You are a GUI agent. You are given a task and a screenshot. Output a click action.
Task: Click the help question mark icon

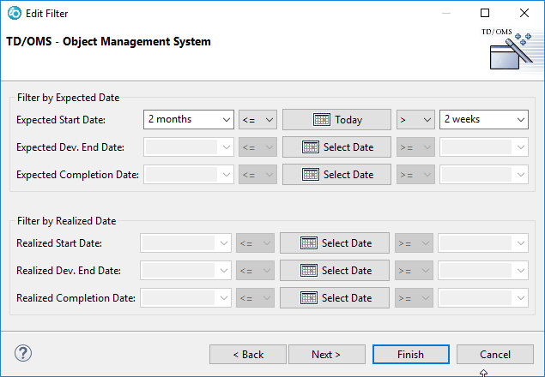pos(23,353)
